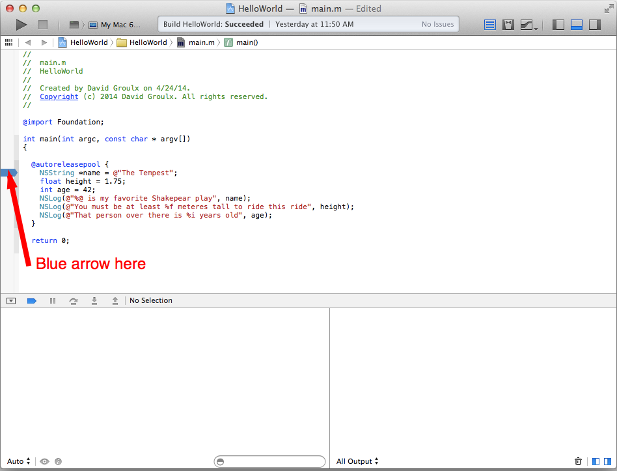Click the Step Over debug icon
This screenshot has width=617, height=471.
click(x=74, y=301)
